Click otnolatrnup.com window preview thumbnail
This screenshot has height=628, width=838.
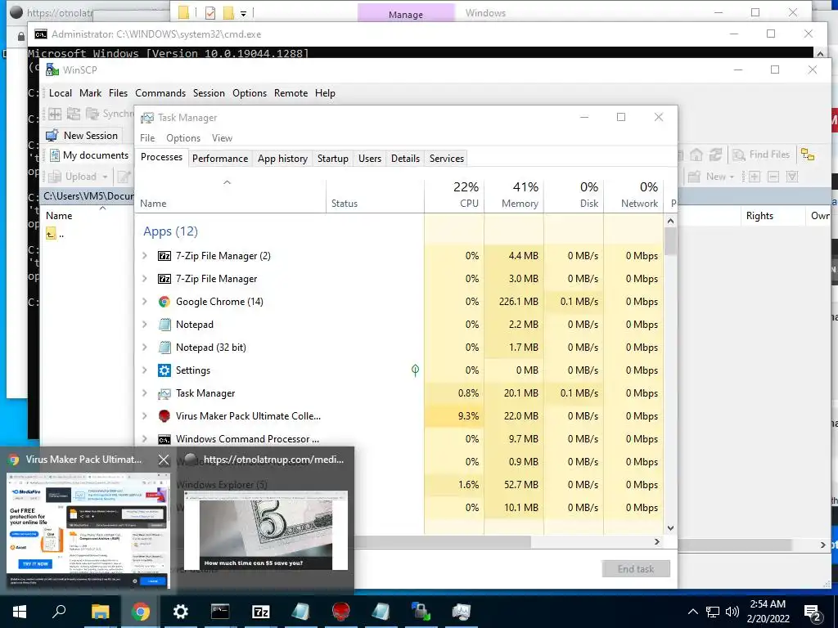click(x=266, y=530)
